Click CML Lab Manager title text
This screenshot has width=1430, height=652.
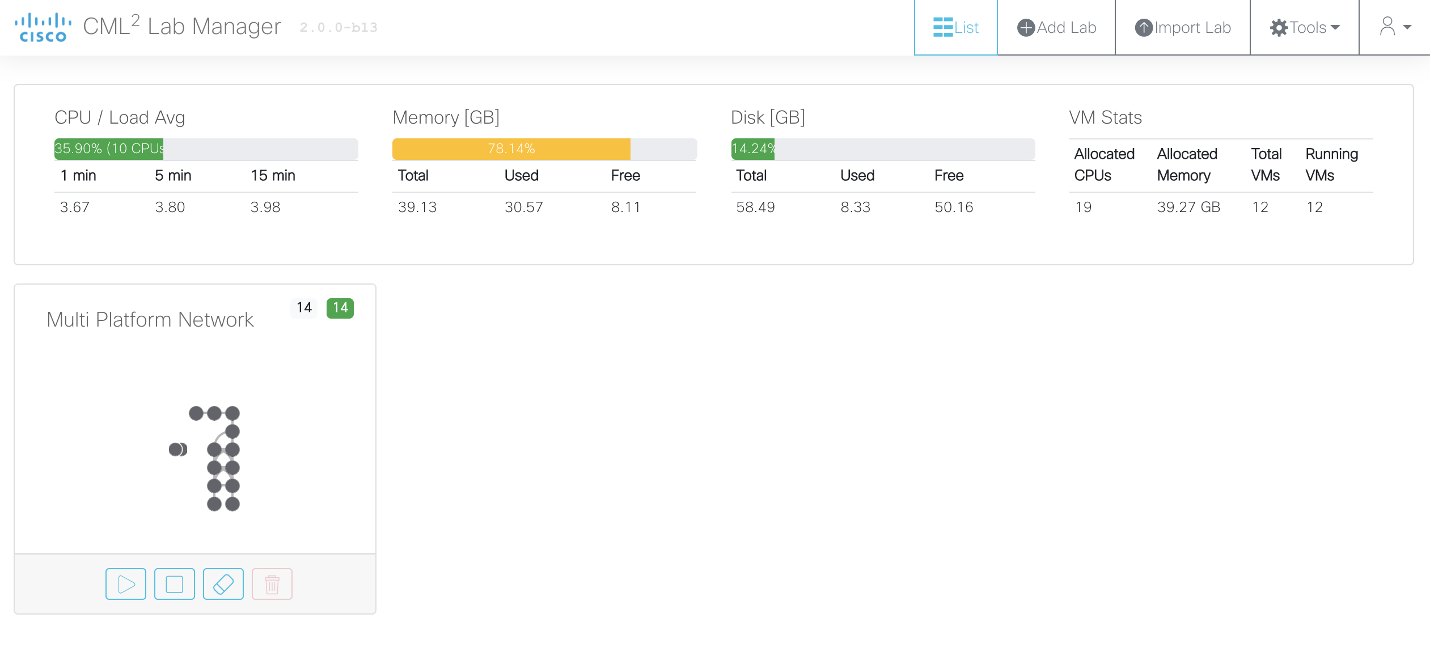point(182,27)
